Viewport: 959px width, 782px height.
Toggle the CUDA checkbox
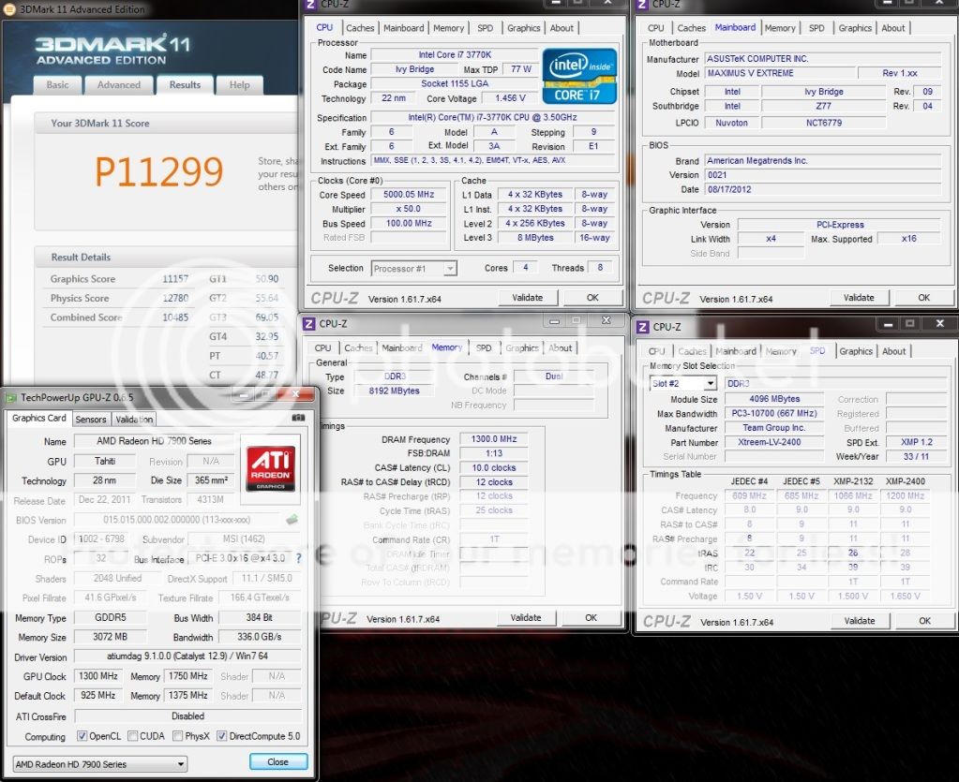[x=133, y=736]
